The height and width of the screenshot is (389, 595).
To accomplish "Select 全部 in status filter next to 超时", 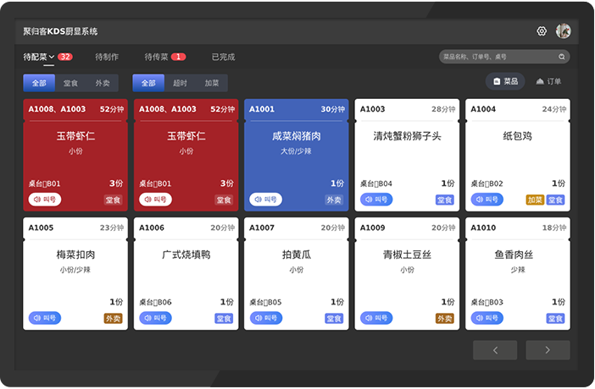I will click(x=148, y=83).
